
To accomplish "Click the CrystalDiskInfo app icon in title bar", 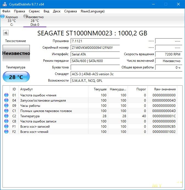I will pyautogui.click(x=4, y=4).
